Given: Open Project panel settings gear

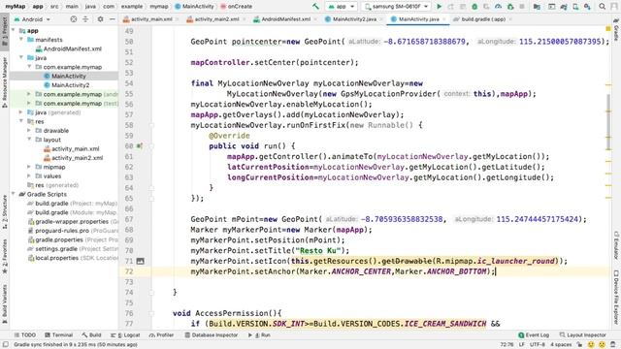Looking at the screenshot, I should 100,19.
